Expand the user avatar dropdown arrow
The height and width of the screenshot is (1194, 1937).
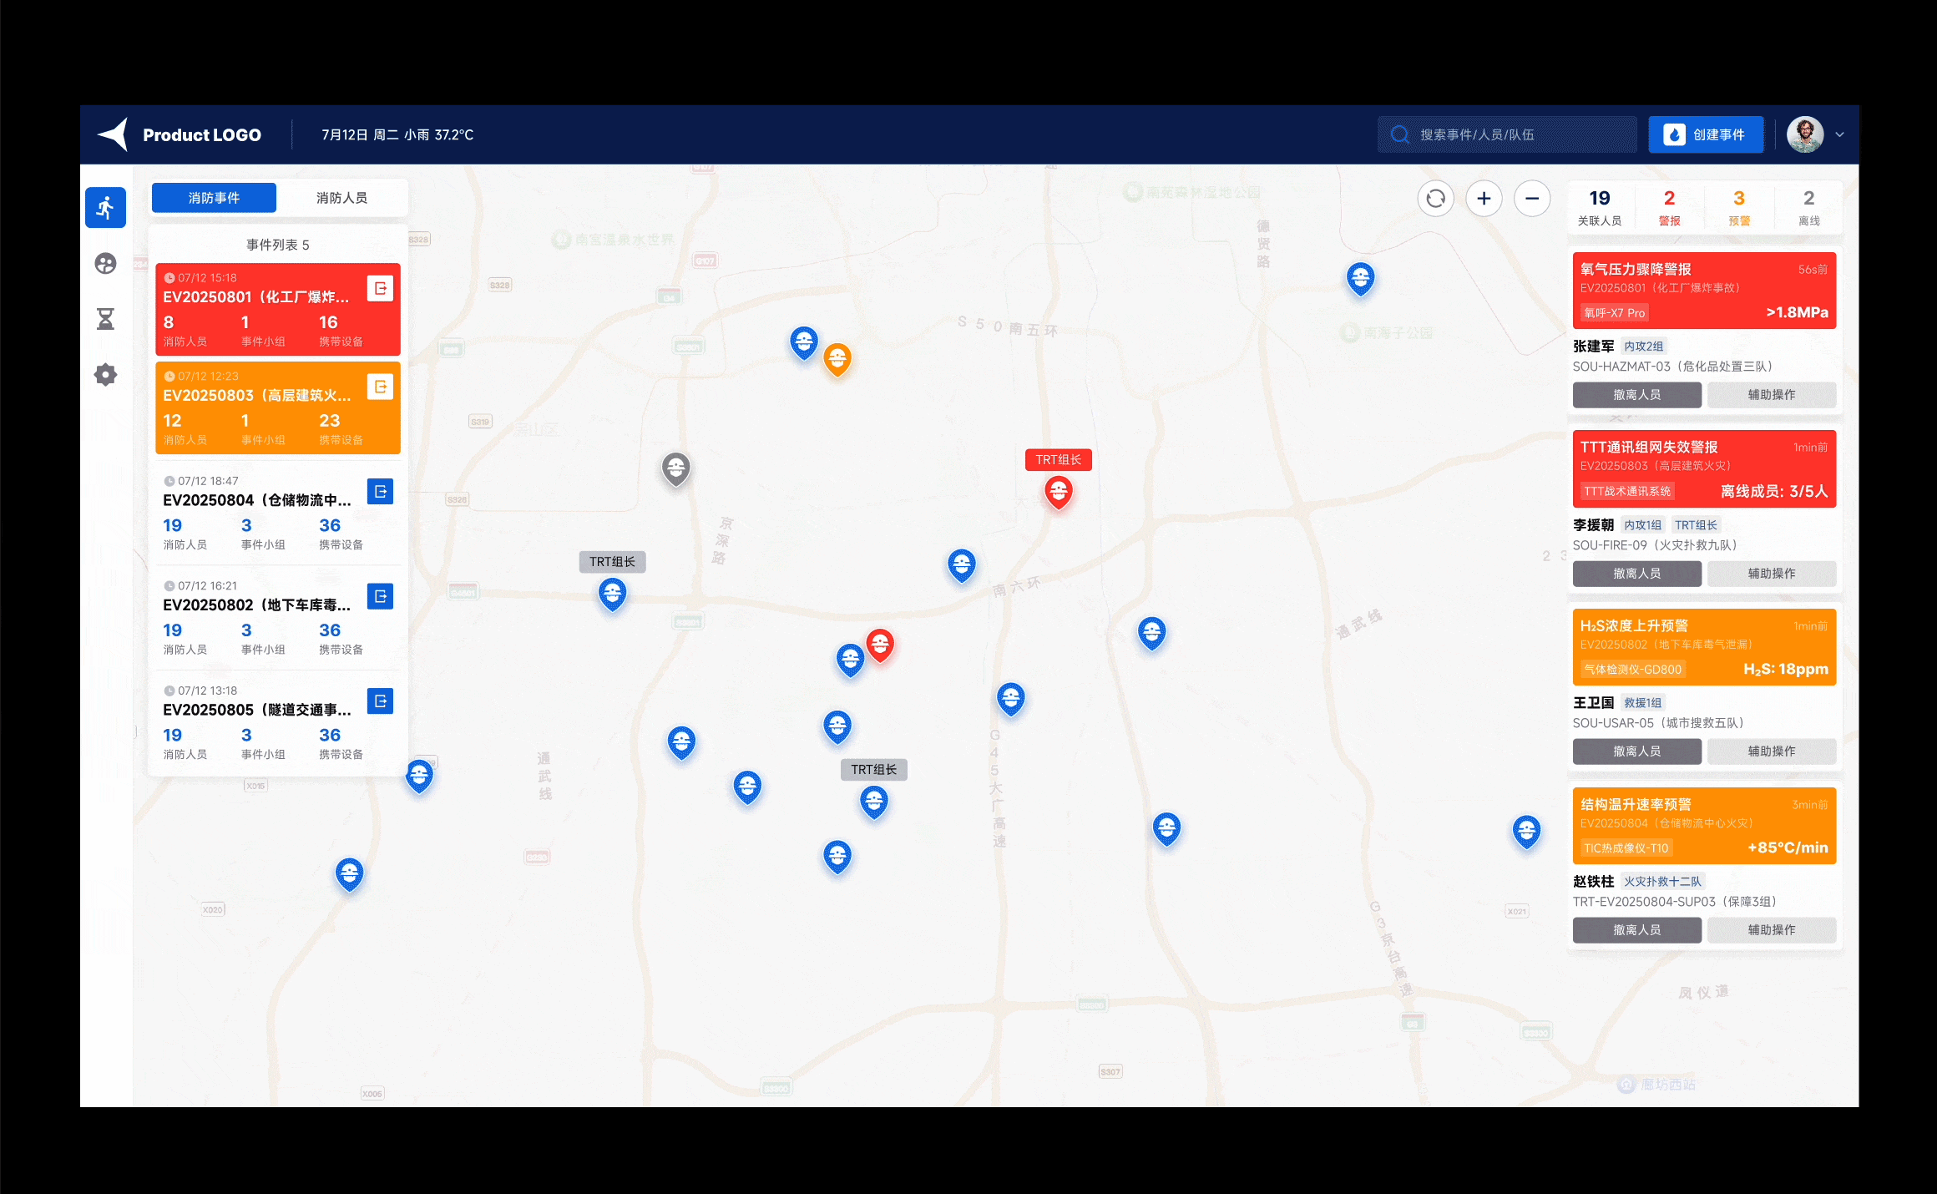click(1839, 134)
